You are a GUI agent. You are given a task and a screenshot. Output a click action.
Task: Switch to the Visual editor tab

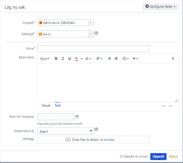click(x=46, y=105)
